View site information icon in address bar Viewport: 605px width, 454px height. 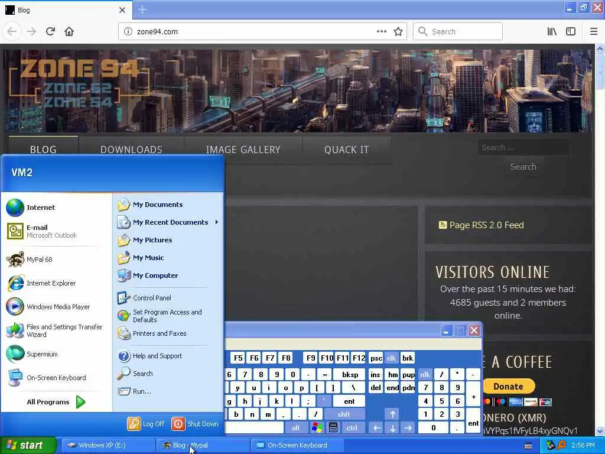click(x=128, y=32)
